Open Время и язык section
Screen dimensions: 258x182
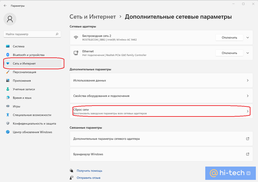(32, 98)
